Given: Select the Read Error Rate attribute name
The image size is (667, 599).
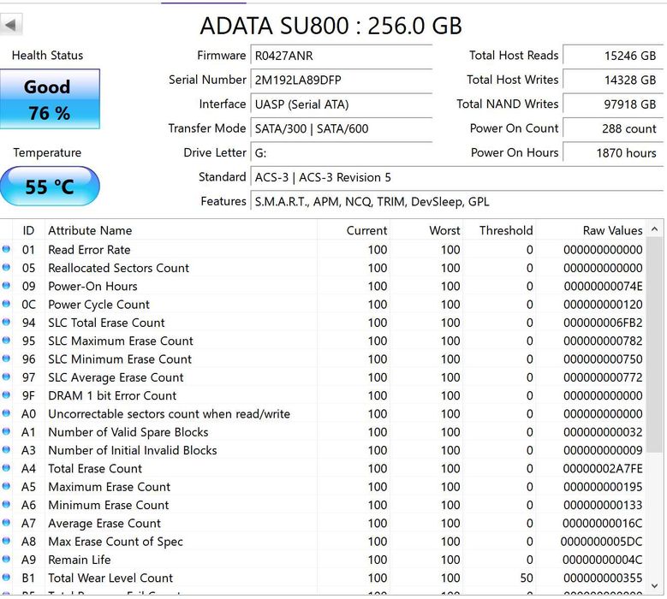Looking at the screenshot, I should [x=89, y=250].
